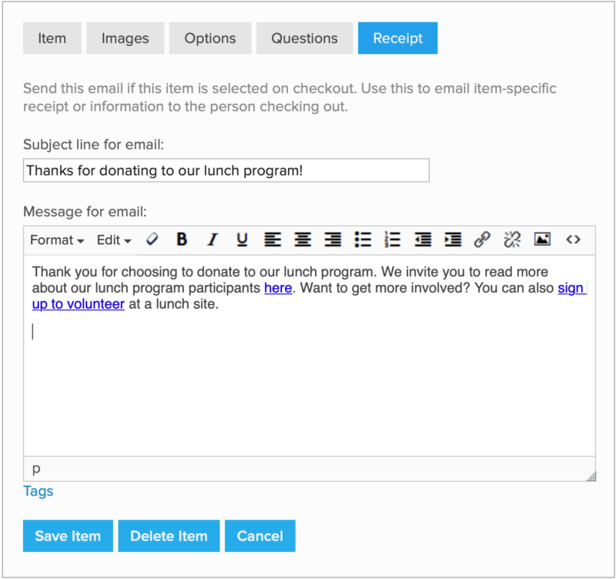
Task: Click the subject line text field
Action: (226, 170)
